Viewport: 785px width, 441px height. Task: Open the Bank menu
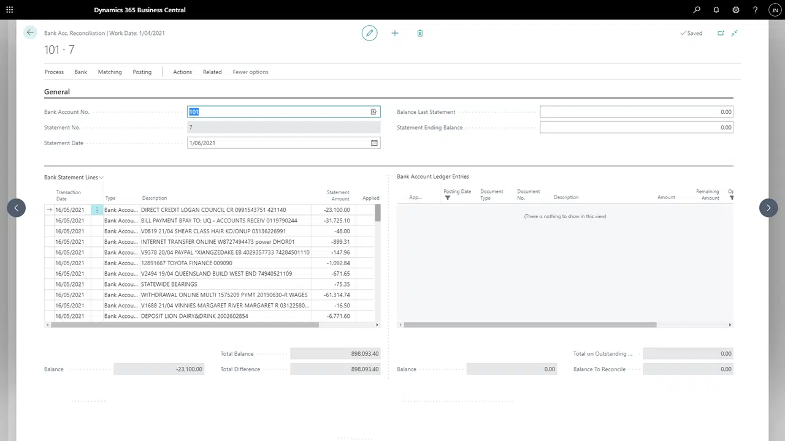pyautogui.click(x=81, y=72)
